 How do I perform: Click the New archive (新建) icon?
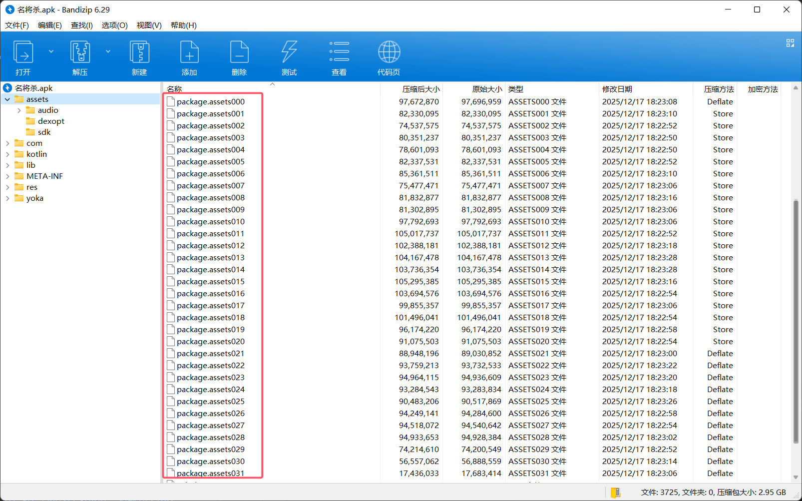(x=139, y=52)
